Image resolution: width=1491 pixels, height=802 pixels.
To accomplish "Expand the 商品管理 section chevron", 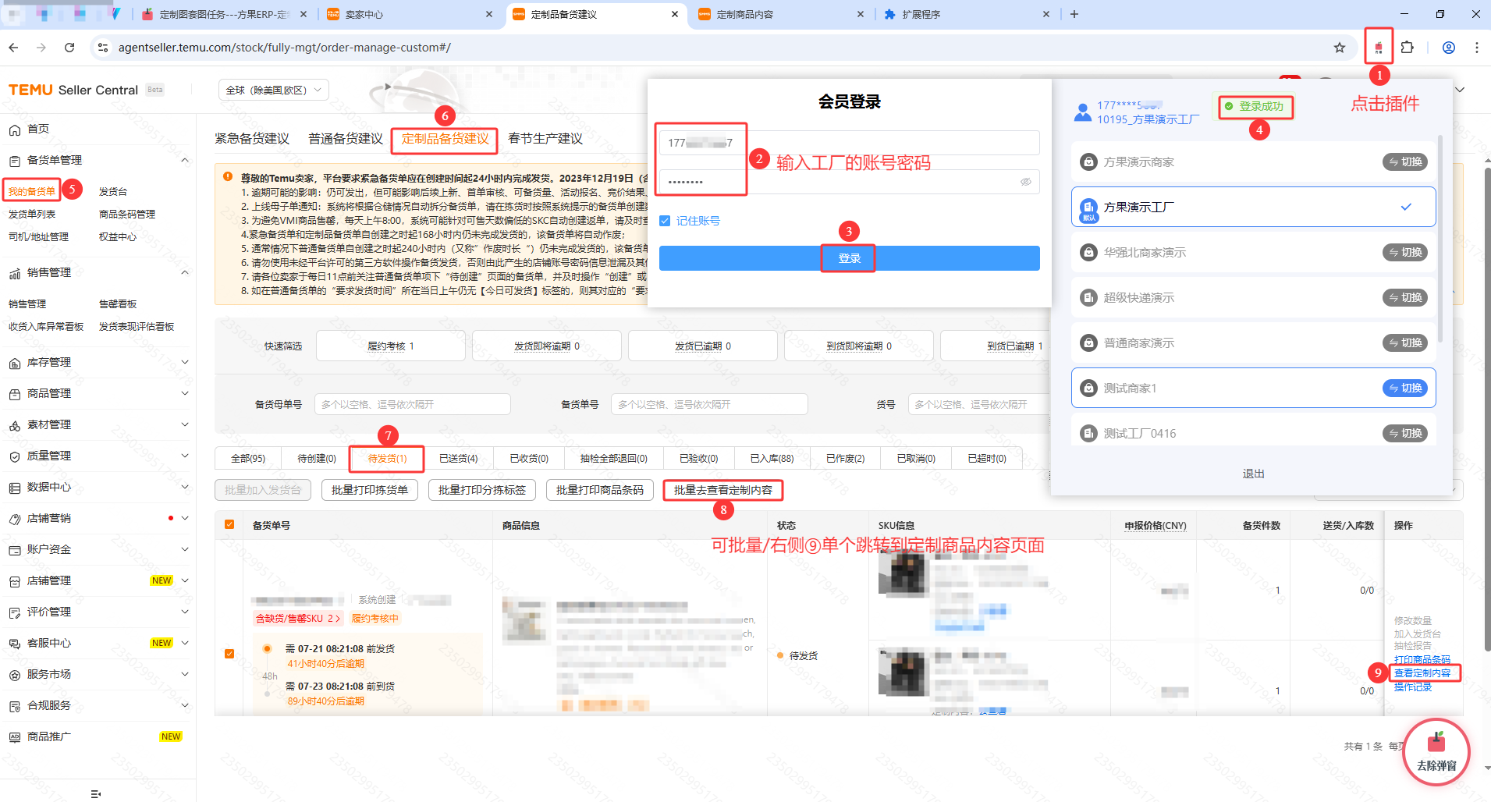I will [185, 394].
